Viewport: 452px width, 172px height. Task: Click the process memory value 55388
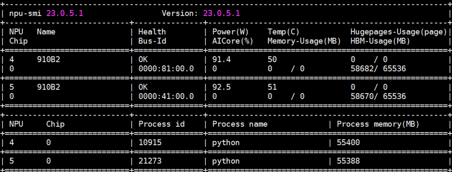pyautogui.click(x=348, y=161)
